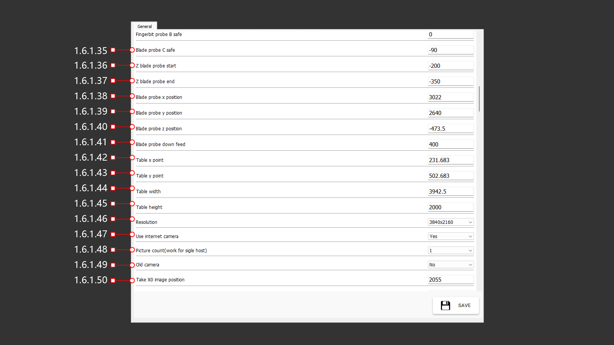
Task: Click the Blade probe down feed field
Action: coord(451,145)
